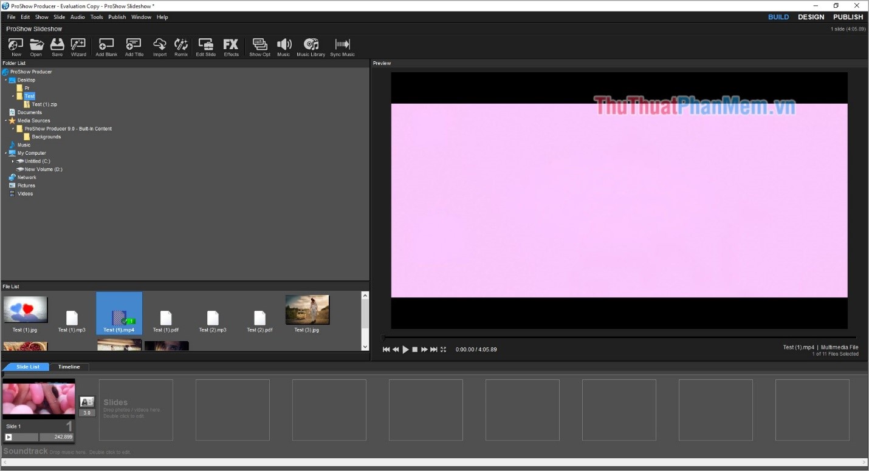Create a new show with the New icon
Screen dimensions: 869x471
15,47
